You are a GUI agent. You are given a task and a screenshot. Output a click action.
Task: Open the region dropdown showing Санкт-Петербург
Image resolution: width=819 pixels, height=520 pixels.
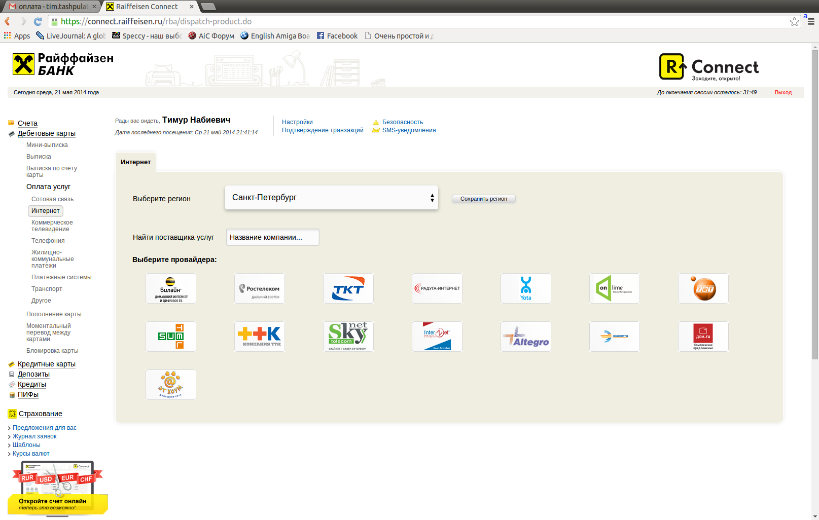click(x=332, y=198)
